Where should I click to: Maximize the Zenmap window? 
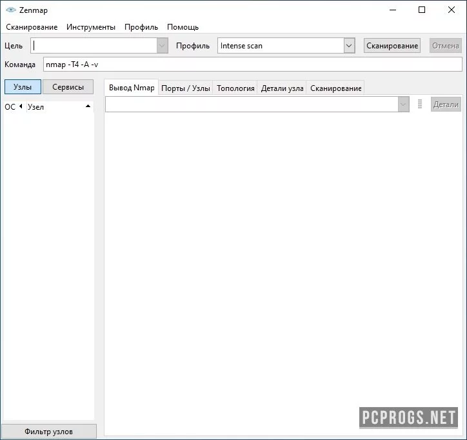coord(422,10)
